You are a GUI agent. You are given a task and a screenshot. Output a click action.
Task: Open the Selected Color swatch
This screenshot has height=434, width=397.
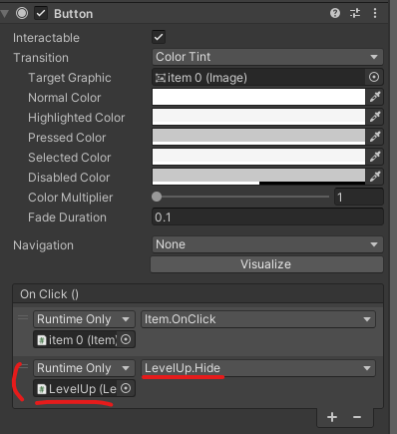coord(258,157)
